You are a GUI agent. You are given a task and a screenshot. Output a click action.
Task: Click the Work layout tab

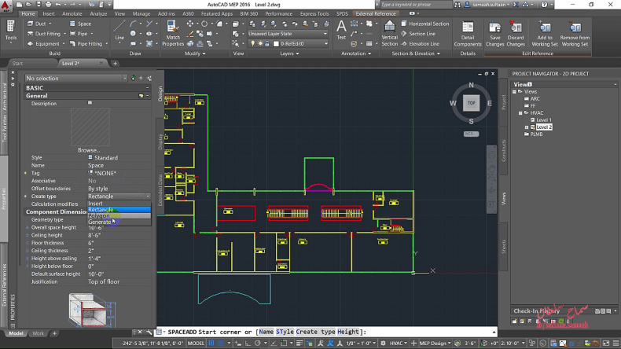tap(38, 333)
